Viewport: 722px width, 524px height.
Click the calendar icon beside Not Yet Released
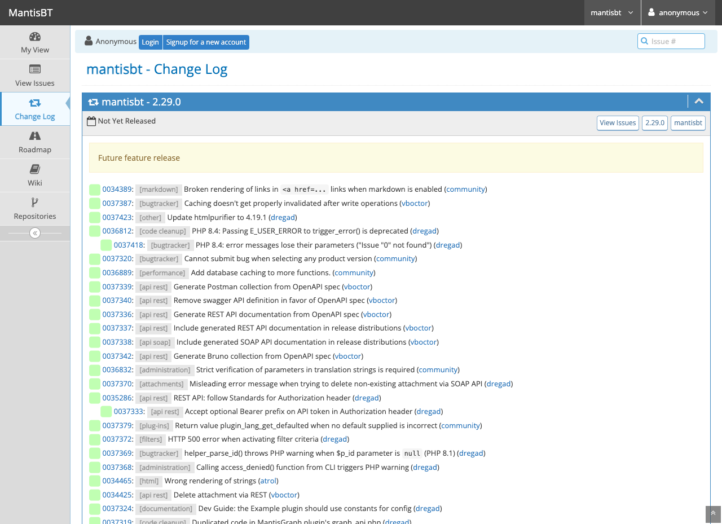click(x=91, y=121)
